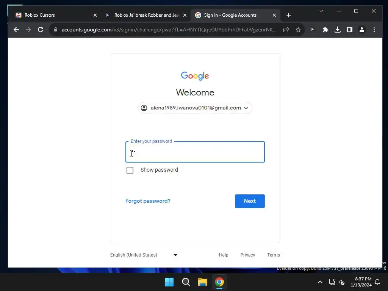Reload the Google sign-in page
Screen dimensions: 388x291
pyautogui.click(x=41, y=30)
